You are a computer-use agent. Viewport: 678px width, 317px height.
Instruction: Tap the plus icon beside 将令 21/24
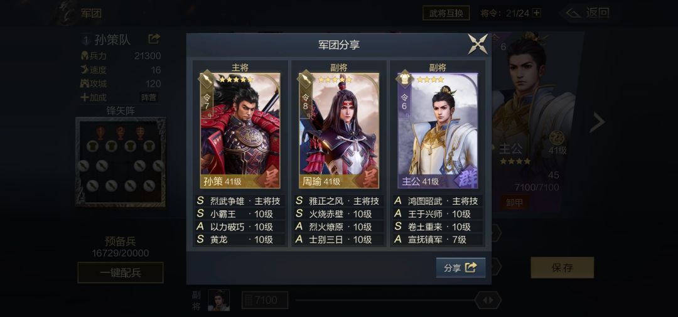click(x=537, y=13)
